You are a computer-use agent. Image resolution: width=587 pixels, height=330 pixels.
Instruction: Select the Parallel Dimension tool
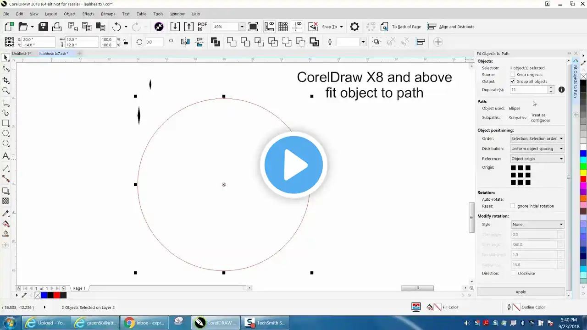tap(6, 169)
